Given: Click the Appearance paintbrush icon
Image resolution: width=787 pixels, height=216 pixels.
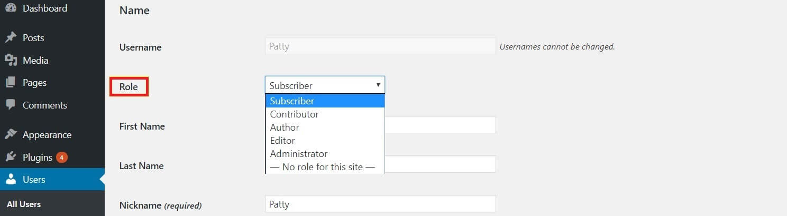Looking at the screenshot, I should tap(11, 135).
